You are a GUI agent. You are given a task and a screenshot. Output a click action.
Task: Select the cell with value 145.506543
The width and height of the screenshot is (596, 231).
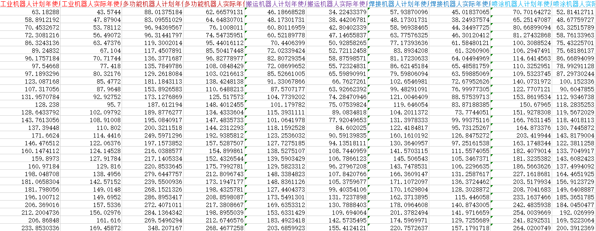[x=398, y=158]
